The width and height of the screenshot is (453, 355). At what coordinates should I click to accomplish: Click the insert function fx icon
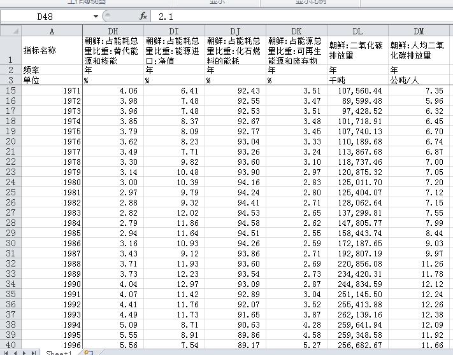point(143,16)
